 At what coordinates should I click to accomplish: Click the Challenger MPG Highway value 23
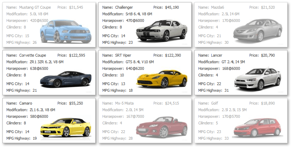[131, 42]
